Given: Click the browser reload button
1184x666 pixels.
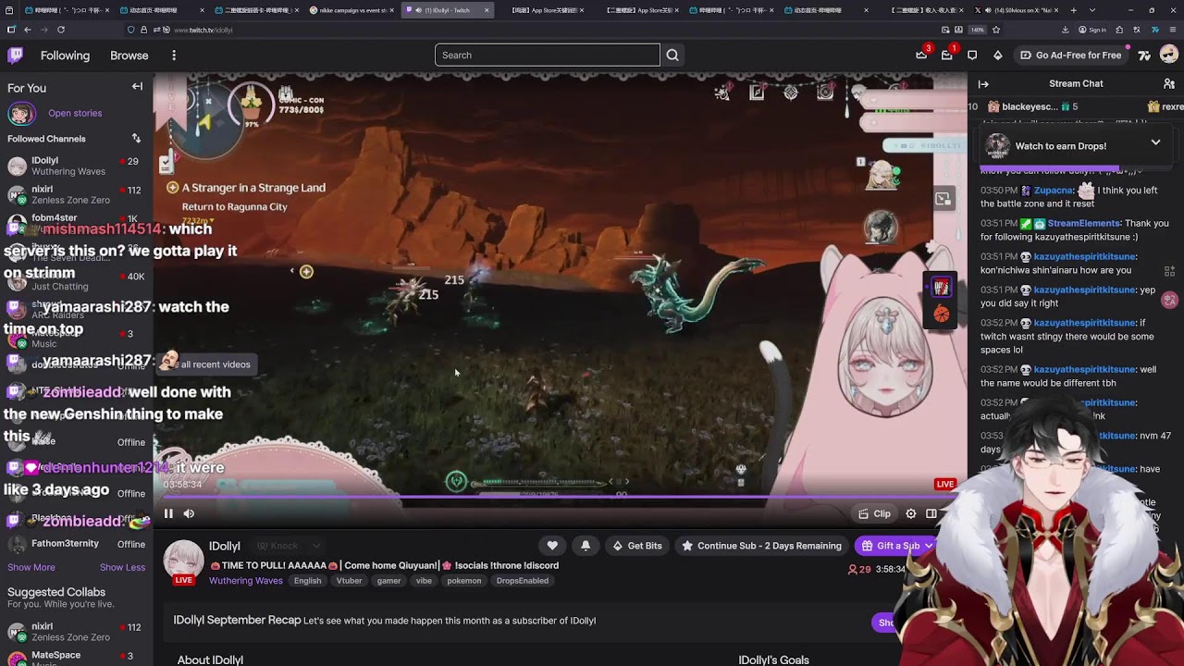Looking at the screenshot, I should [x=61, y=30].
